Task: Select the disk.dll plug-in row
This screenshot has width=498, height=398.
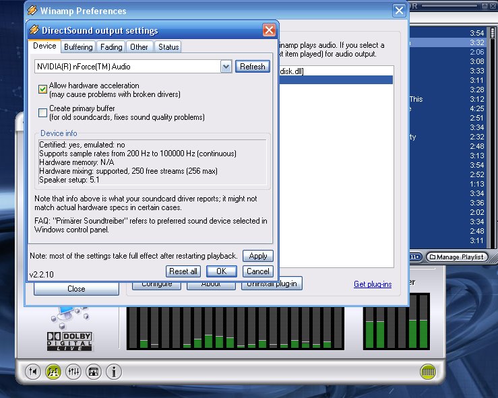Action: click(336, 71)
